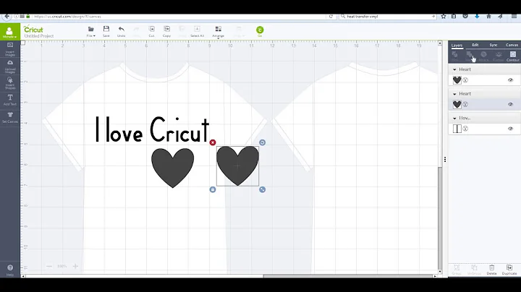The width and height of the screenshot is (521, 292).
Task: Save the project with Save icon
Action: tap(106, 32)
